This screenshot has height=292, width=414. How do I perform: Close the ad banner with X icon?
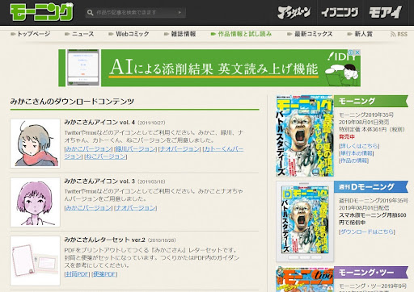click(357, 52)
